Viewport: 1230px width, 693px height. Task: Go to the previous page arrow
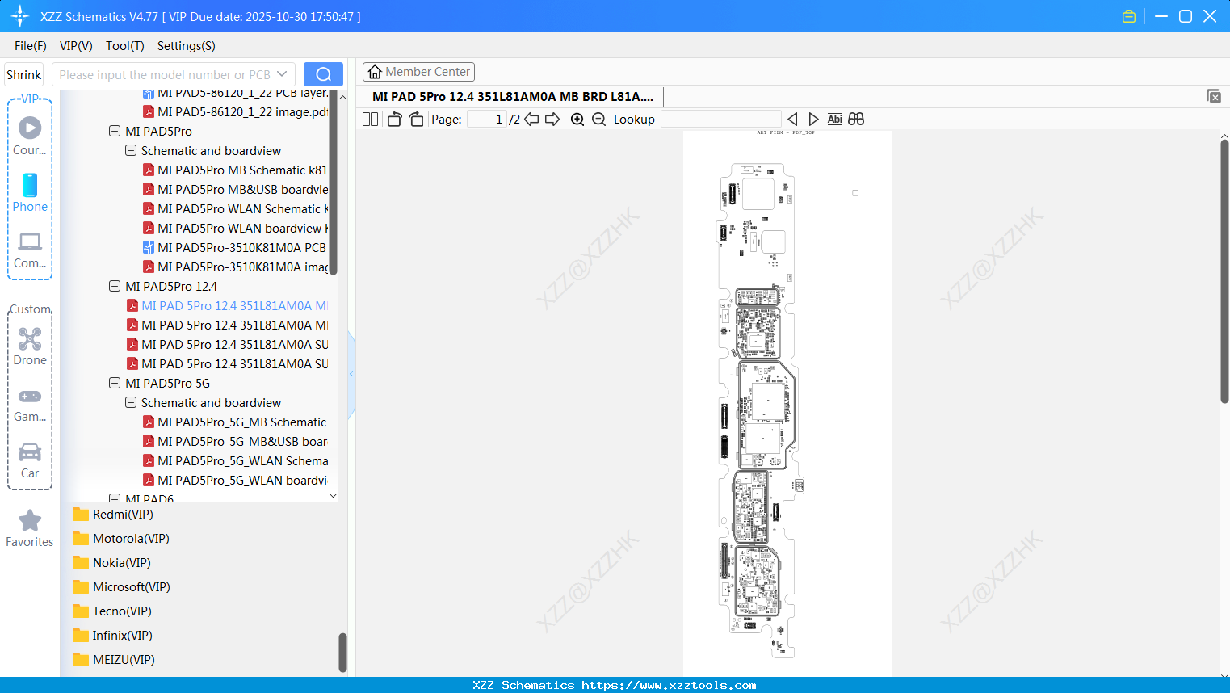tap(531, 120)
